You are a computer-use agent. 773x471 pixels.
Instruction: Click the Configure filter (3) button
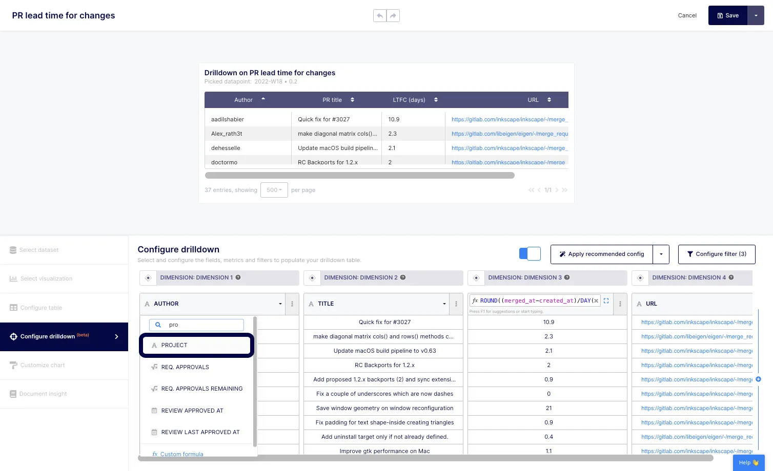click(717, 254)
